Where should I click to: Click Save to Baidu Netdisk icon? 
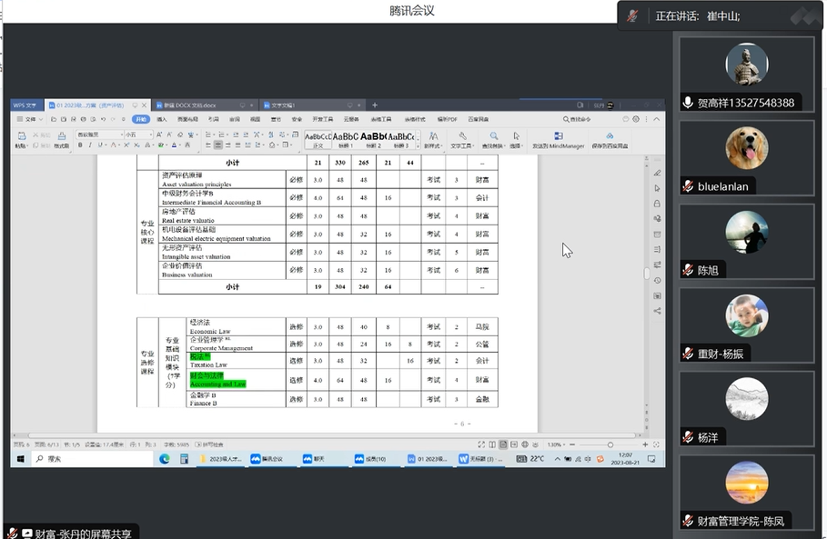pyautogui.click(x=609, y=136)
